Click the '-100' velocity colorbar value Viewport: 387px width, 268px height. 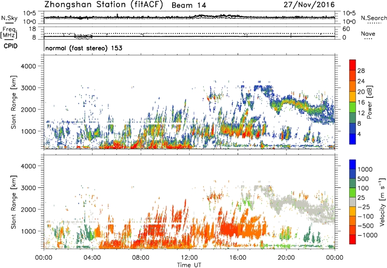[x=366, y=216]
